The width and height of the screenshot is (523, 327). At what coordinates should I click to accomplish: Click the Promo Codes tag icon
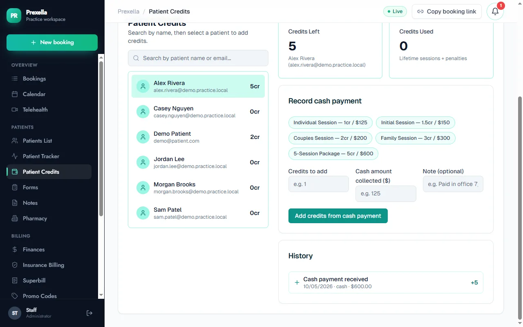tap(15, 296)
